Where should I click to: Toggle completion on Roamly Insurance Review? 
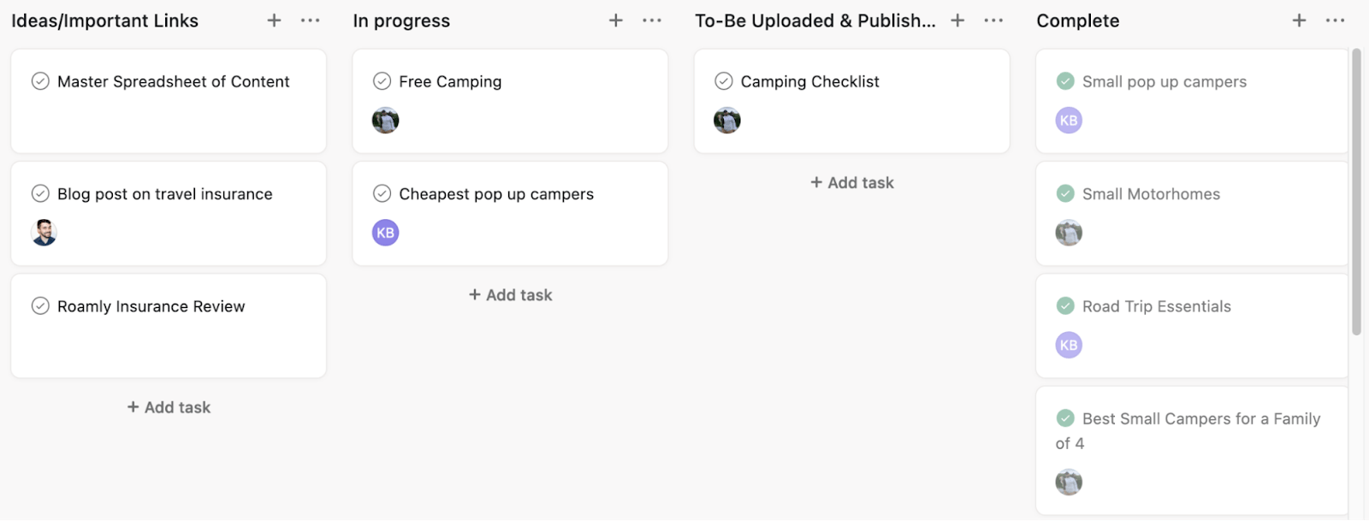tap(39, 305)
